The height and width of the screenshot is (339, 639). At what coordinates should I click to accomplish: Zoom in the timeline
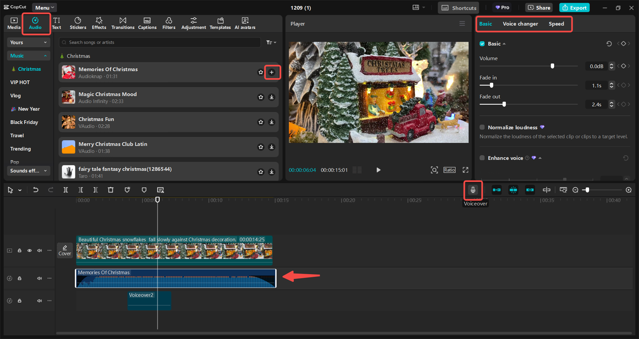[629, 190]
